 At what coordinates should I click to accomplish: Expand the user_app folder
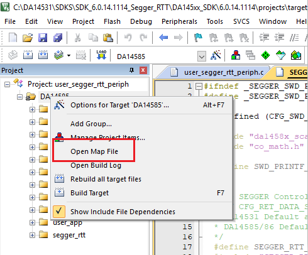coord(32,222)
